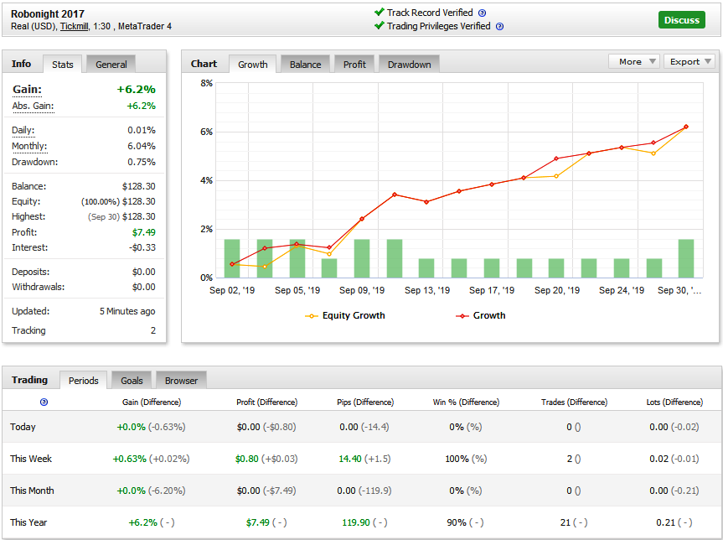The width and height of the screenshot is (723, 540).
Task: Select the Profit chart tab
Action: pyautogui.click(x=354, y=65)
